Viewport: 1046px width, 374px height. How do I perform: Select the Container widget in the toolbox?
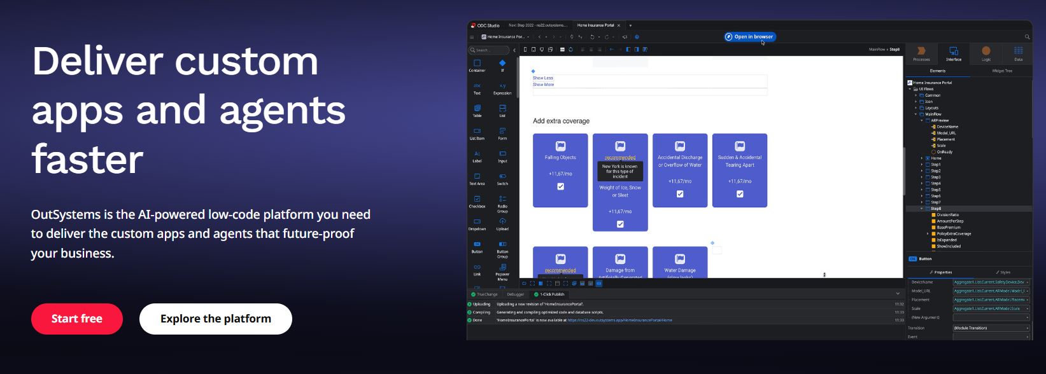(477, 66)
